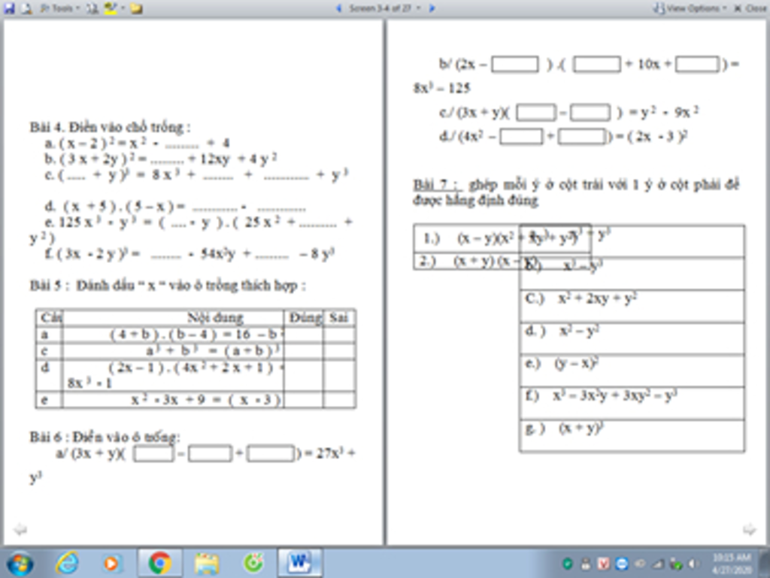Click the row 'g.) (x + y)³'

click(x=632, y=436)
